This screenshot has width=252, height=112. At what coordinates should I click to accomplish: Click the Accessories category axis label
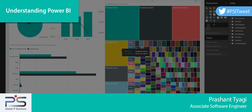14,56
